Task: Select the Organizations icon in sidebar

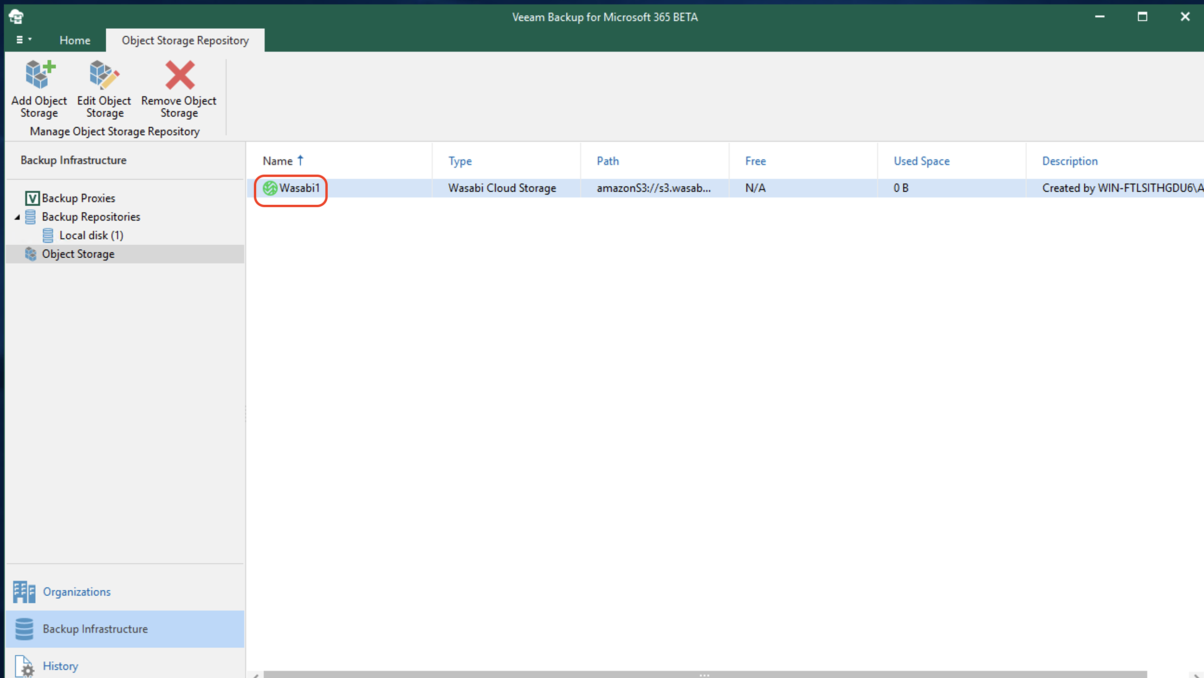Action: click(22, 591)
